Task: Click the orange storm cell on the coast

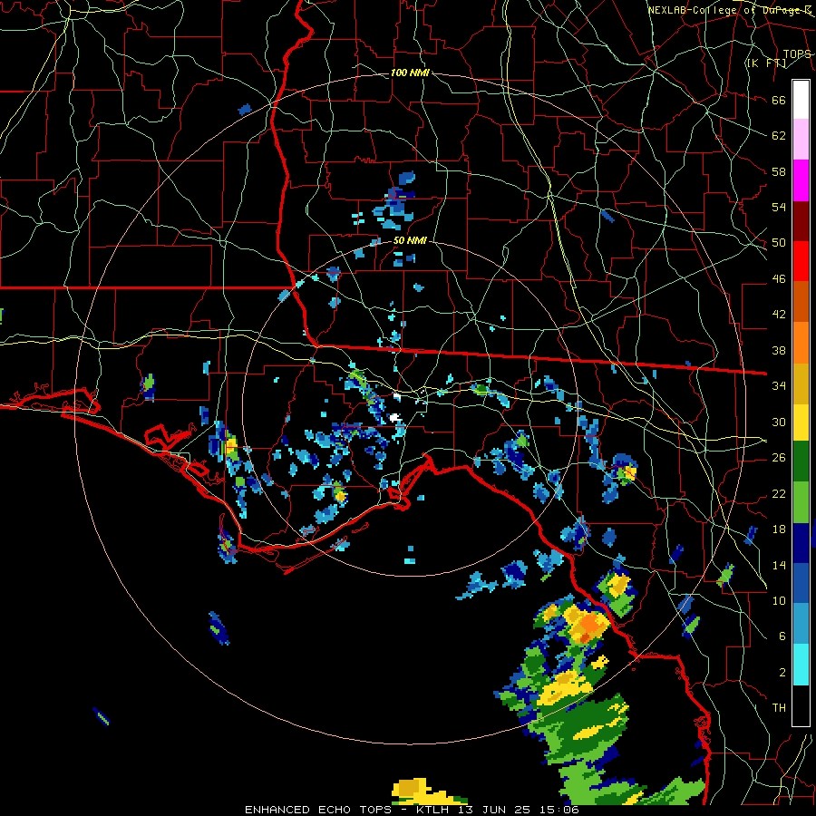Action: coord(590,624)
